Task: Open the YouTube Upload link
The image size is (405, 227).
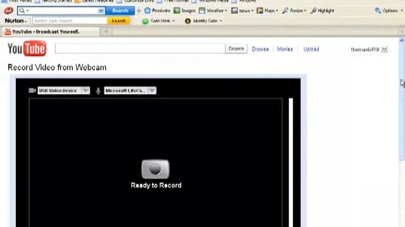Action: (311, 49)
